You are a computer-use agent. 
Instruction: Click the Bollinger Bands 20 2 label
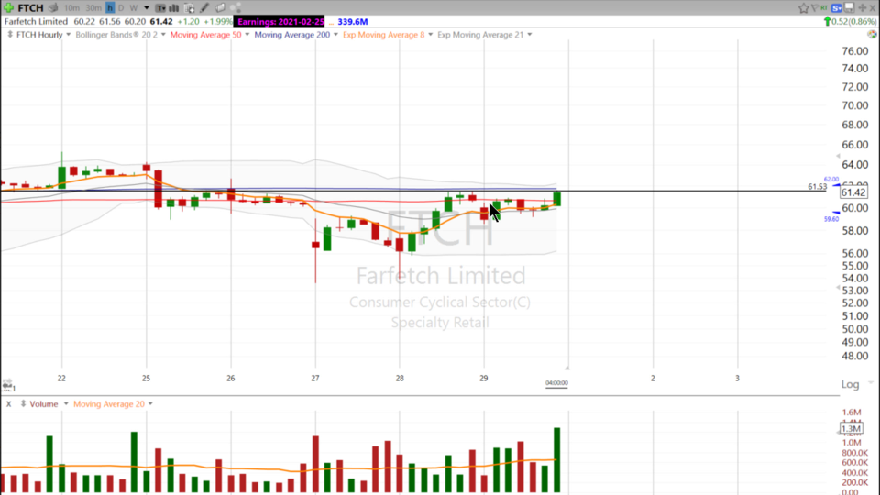[x=116, y=35]
